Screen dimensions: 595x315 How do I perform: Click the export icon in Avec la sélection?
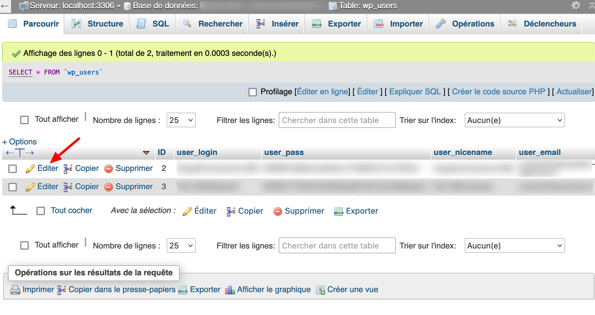339,211
